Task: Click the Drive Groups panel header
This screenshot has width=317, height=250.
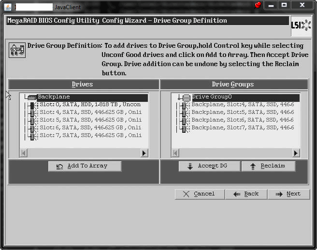Action: [234, 84]
